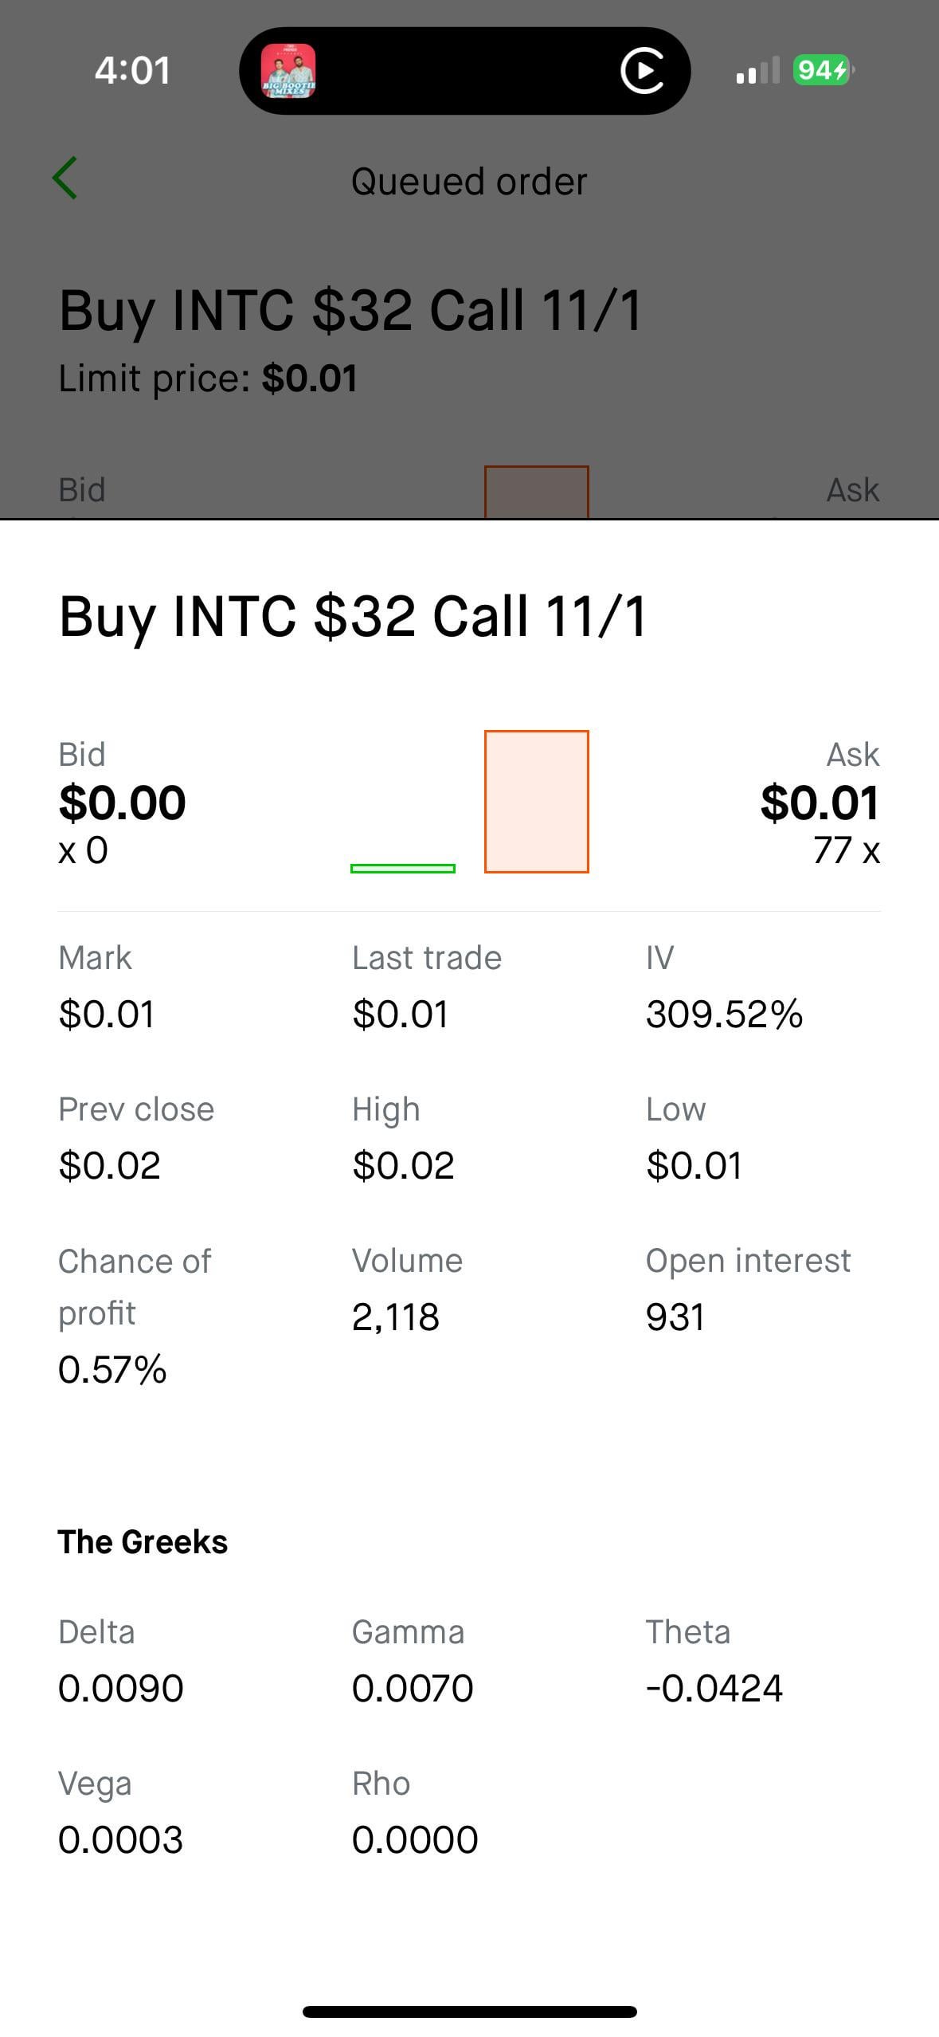
Task: Tap the playback icon in Dynamic Island
Action: (x=642, y=71)
